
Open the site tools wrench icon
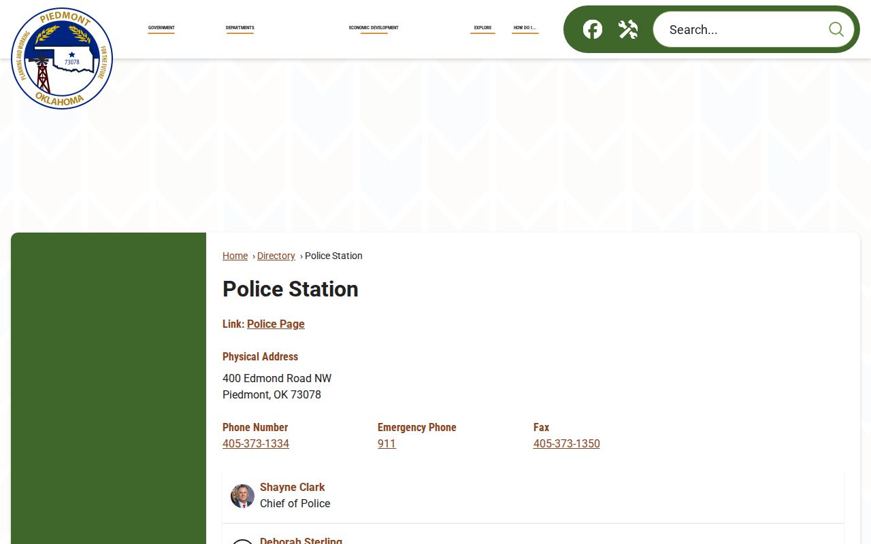point(628,29)
